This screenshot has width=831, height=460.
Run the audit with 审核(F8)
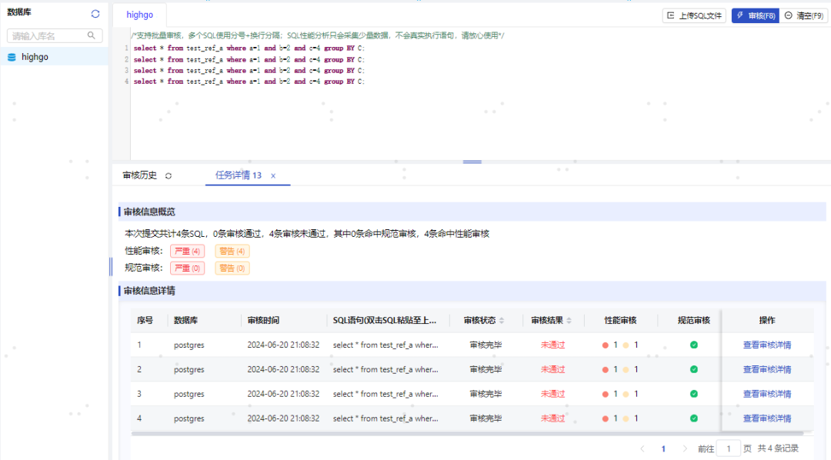[x=756, y=16]
